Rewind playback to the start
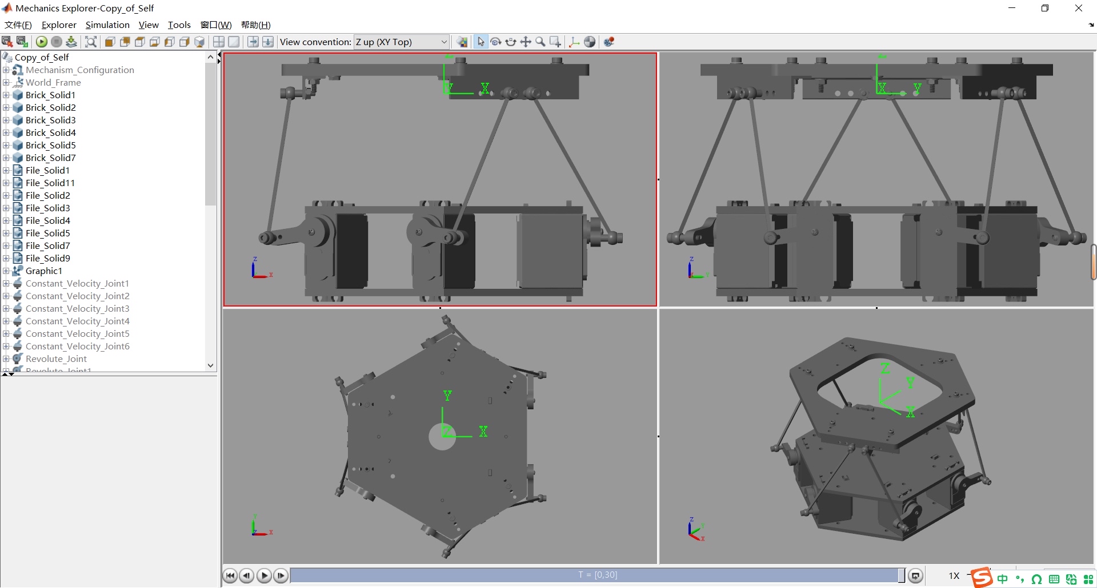The image size is (1097, 588). pyautogui.click(x=230, y=575)
